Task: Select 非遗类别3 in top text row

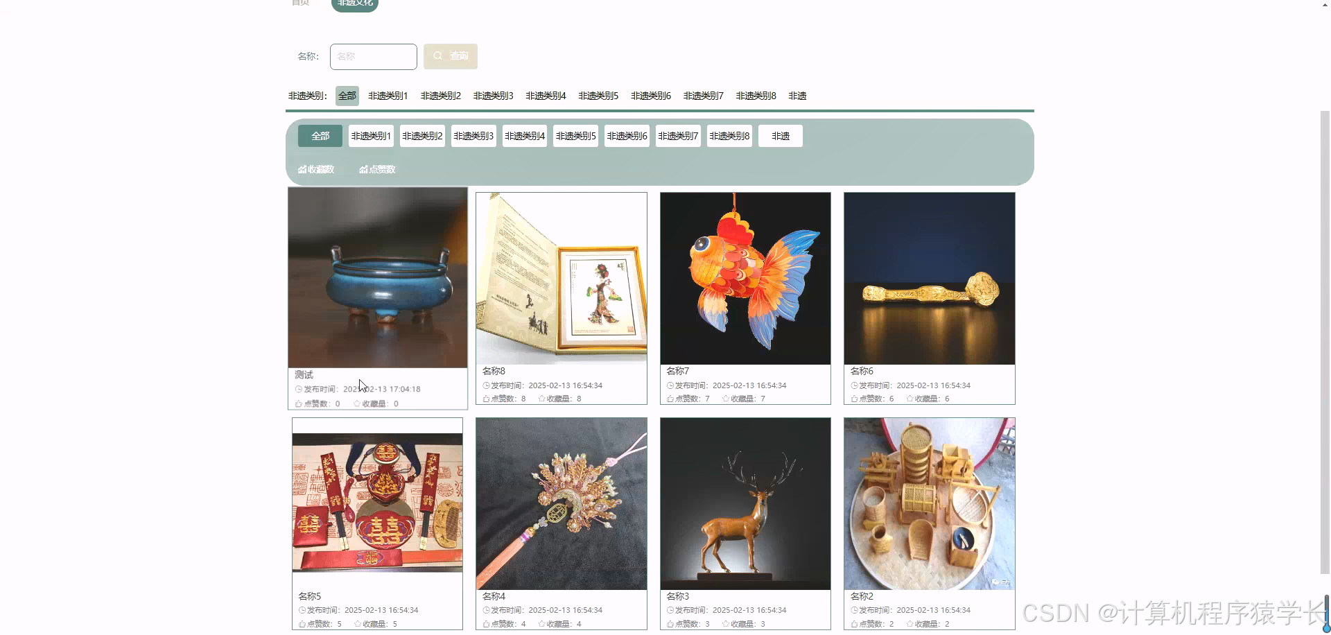Action: point(493,96)
